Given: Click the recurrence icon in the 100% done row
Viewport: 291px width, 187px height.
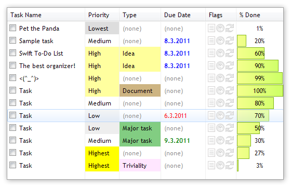Looking at the screenshot, I should click(x=230, y=91).
